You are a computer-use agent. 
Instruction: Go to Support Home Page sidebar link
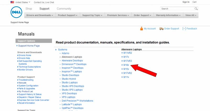tap(29, 46)
